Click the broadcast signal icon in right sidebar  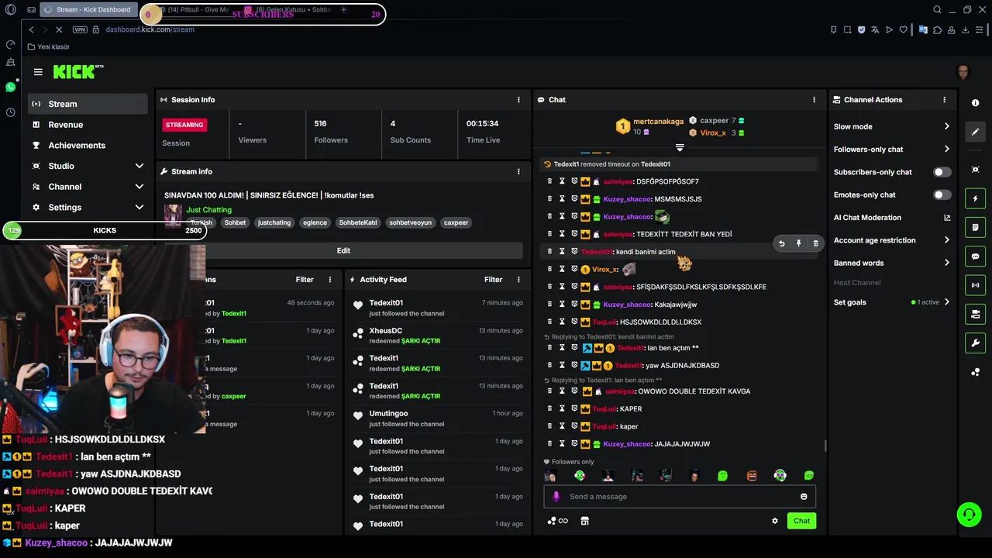tap(975, 285)
